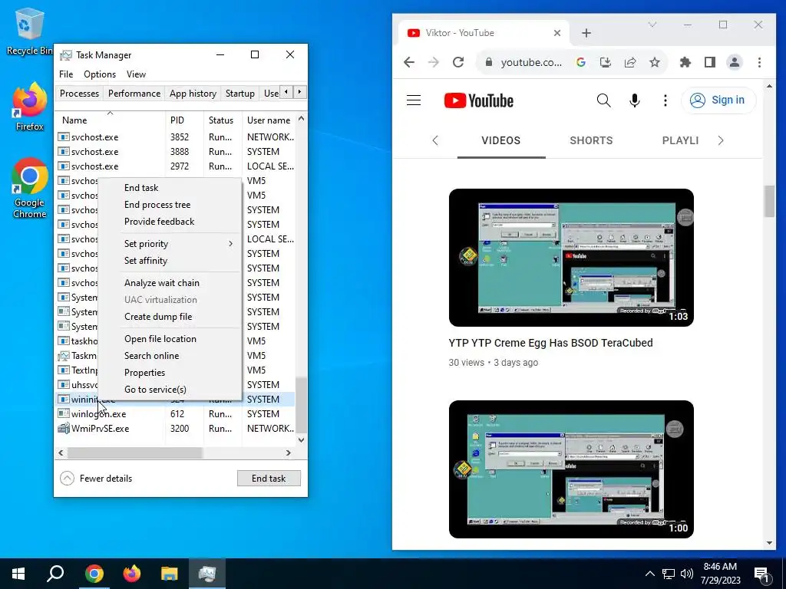
Task: Open Recycle Bin desktop icon
Action: coord(28,31)
